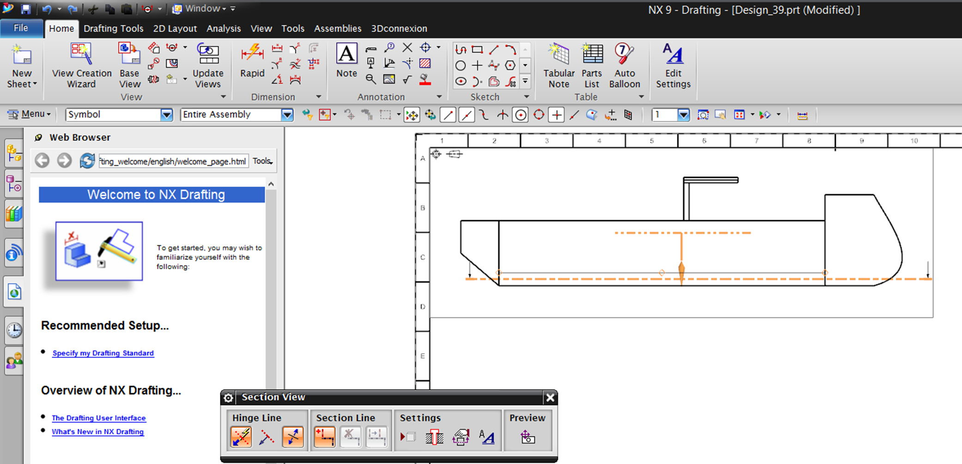
Task: Select the Note annotation tool
Action: (347, 61)
